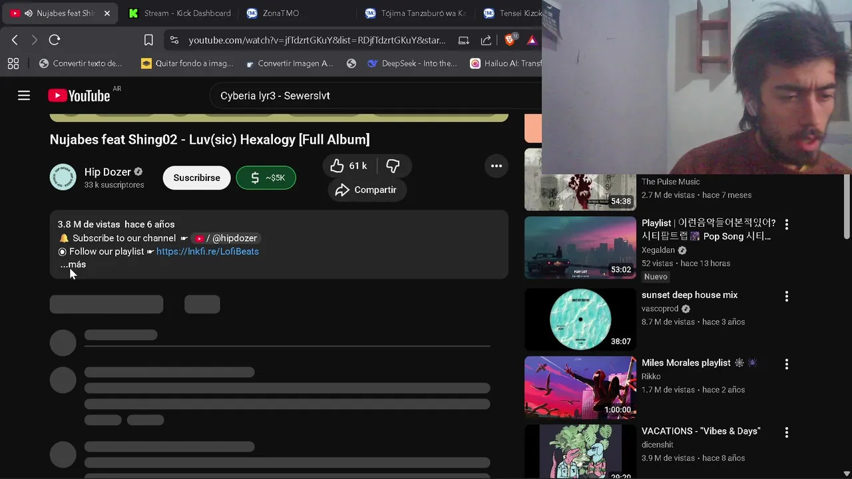Open the globe bookmark before DeepSeek
Viewport: 852px width, 479px height.
pos(351,63)
